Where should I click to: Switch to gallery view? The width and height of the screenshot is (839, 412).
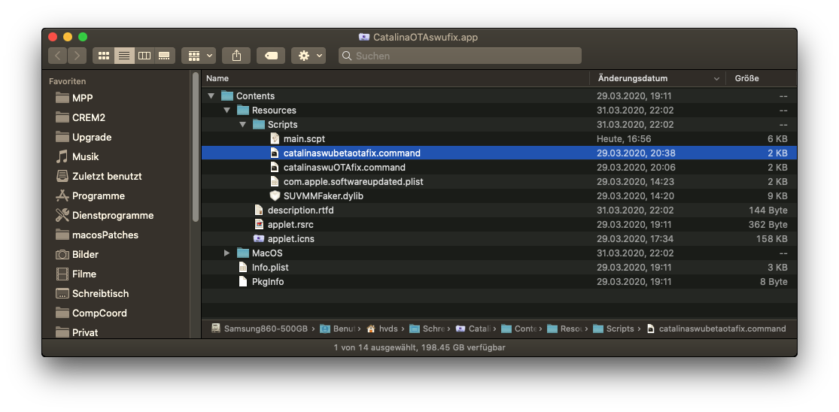coord(165,56)
